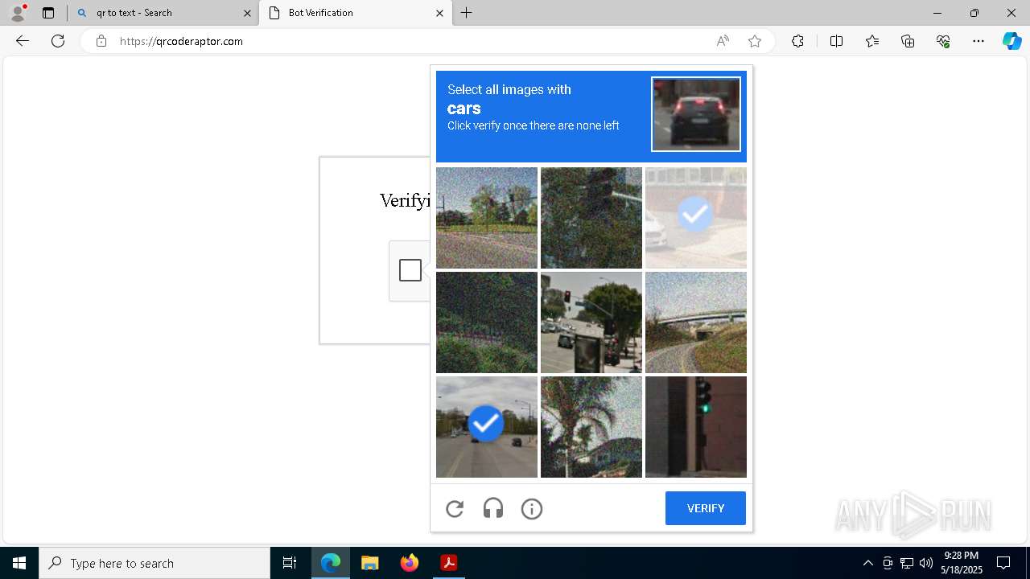The width and height of the screenshot is (1030, 579).
Task: Go back to the previous page
Action: click(x=23, y=41)
